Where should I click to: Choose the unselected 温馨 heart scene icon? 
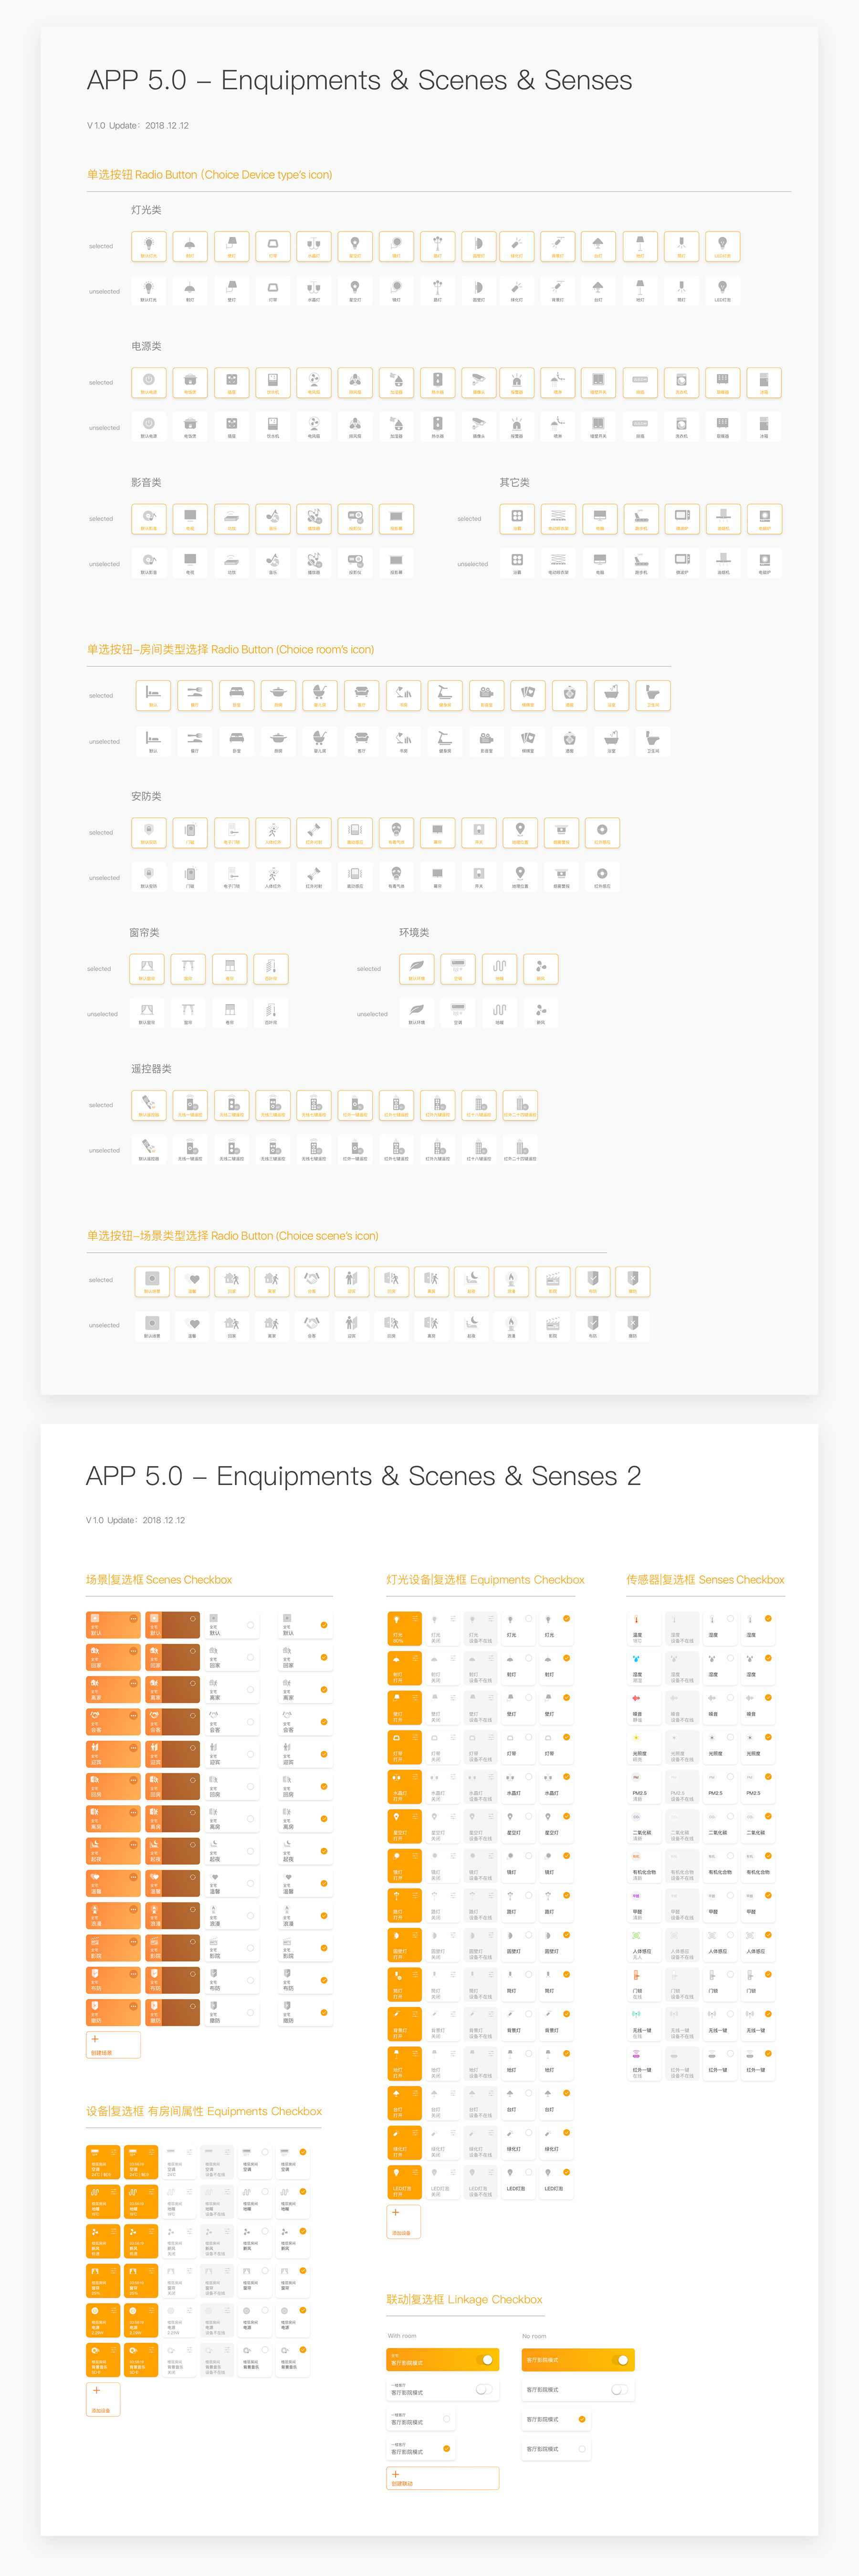[x=192, y=1326]
